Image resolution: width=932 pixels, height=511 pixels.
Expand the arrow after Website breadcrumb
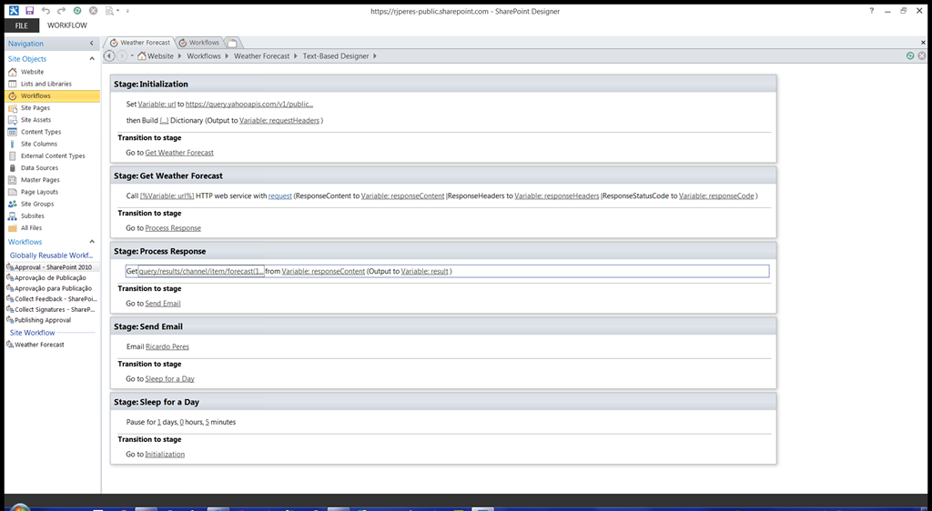click(179, 55)
